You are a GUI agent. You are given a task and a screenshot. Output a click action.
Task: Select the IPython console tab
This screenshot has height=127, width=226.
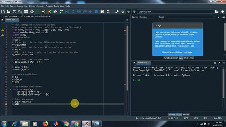pyautogui.click(x=175, y=115)
